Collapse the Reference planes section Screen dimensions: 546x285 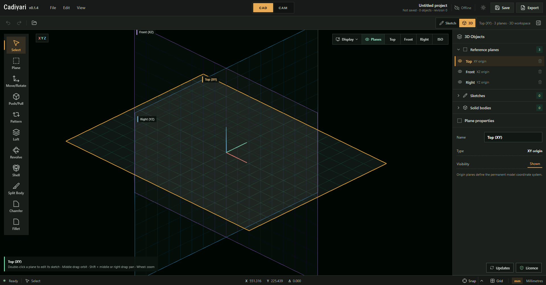click(458, 50)
